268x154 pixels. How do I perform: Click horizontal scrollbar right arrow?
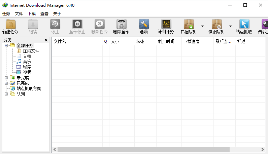click(263, 150)
